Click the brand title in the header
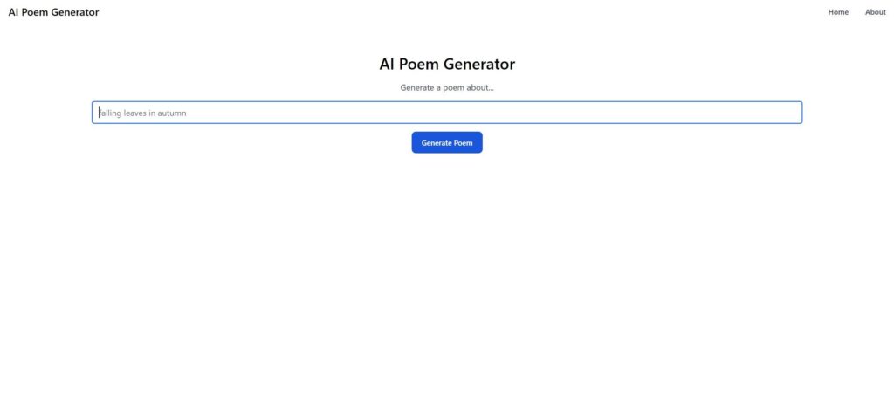 click(53, 12)
